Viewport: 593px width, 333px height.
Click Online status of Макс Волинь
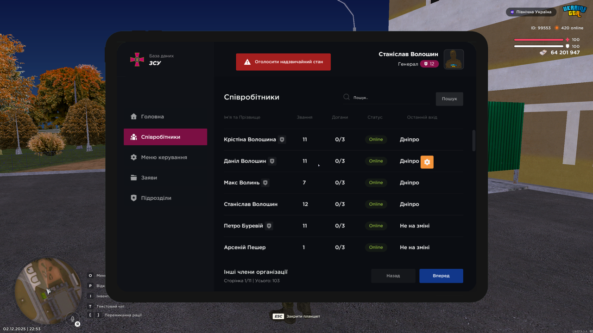pos(376,183)
